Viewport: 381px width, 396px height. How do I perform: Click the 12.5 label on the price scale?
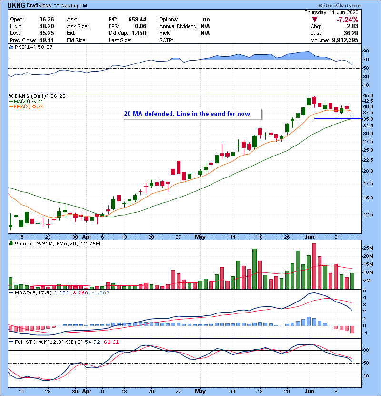[x=368, y=214]
